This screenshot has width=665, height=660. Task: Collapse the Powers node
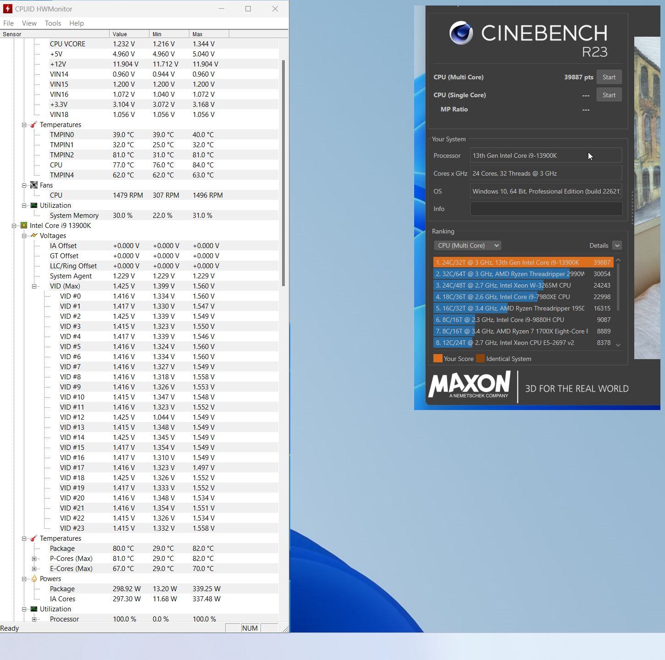point(24,579)
